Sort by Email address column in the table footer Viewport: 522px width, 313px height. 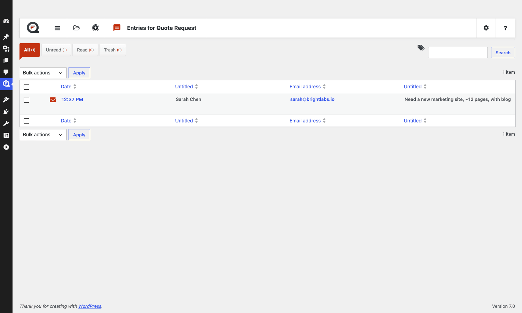pyautogui.click(x=308, y=121)
